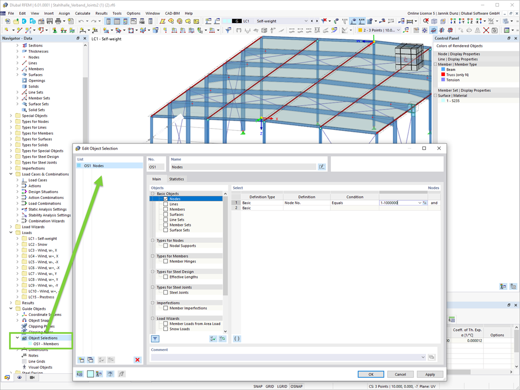Click the Save icon in the toolbar
The width and height of the screenshot is (520, 390).
click(x=49, y=21)
